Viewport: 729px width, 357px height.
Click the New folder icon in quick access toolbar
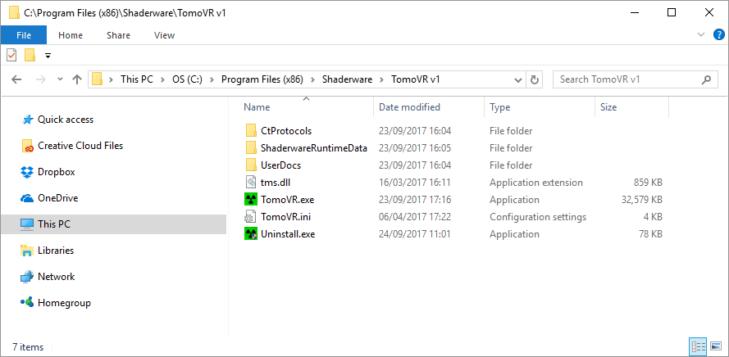coord(30,56)
